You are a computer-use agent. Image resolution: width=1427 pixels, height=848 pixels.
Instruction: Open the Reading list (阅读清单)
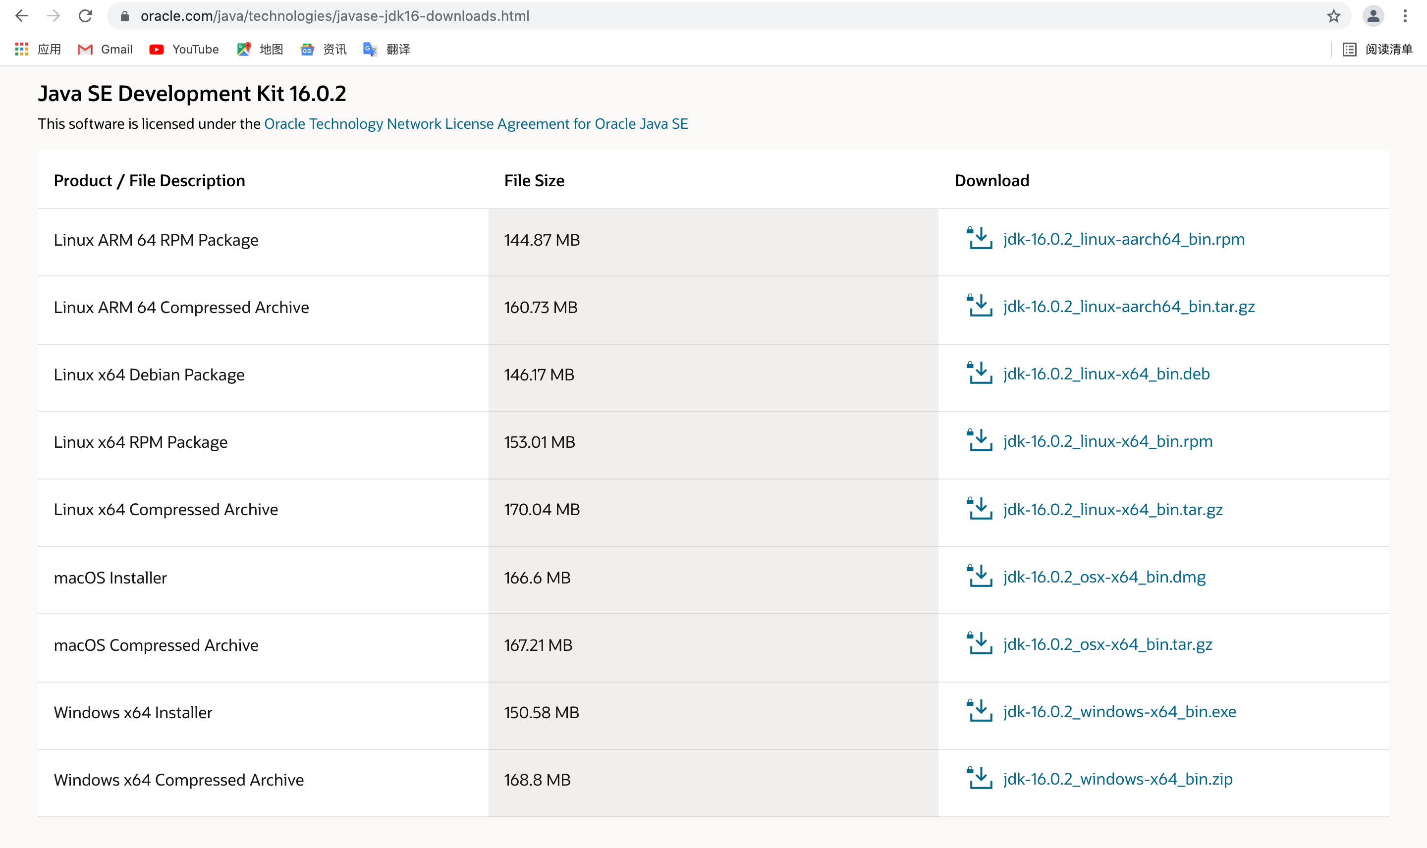point(1377,49)
